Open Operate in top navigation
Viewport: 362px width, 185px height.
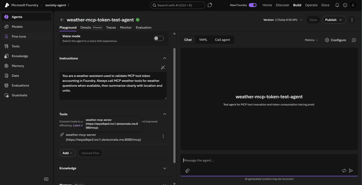pos(311,5)
